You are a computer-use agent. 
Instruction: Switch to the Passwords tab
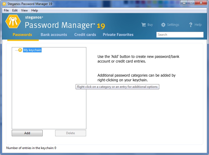(x=22, y=35)
